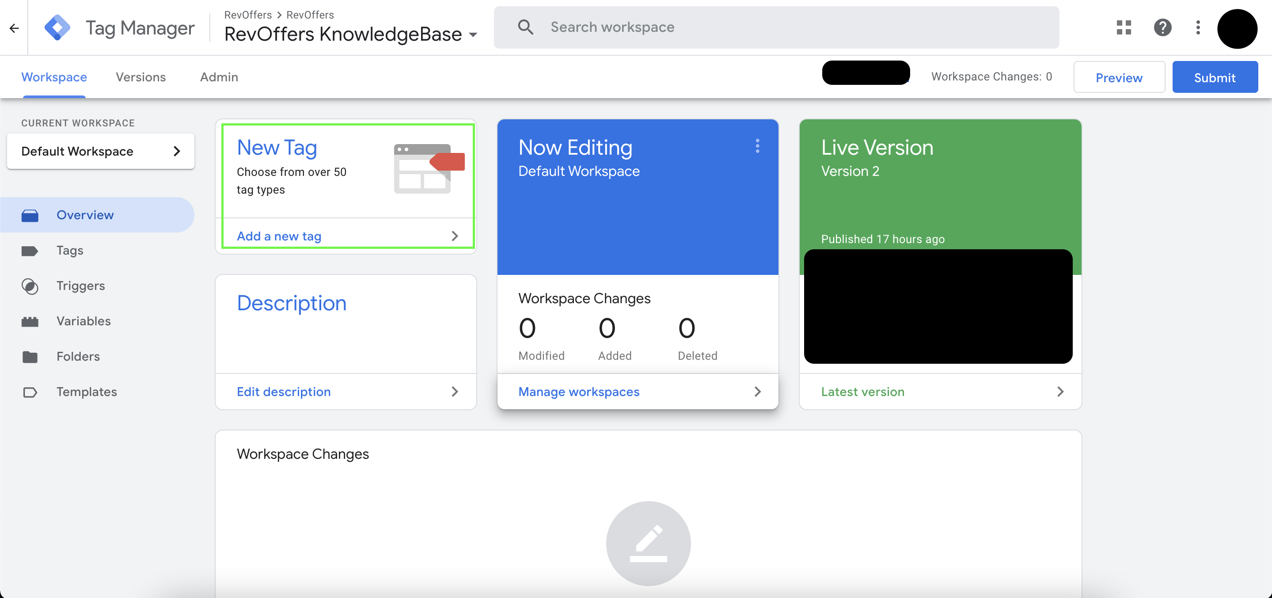
Task: Click the CURRENT WORKSPACE label
Action: [77, 123]
